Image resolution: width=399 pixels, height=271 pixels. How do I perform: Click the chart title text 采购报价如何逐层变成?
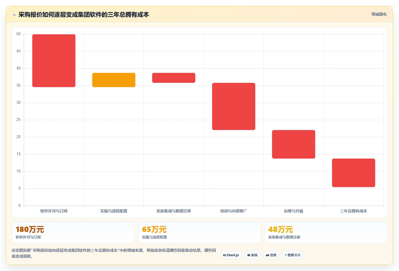(x=48, y=14)
